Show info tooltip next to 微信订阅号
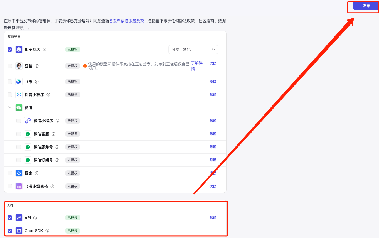Image resolution: width=379 pixels, height=238 pixels. coord(57,160)
